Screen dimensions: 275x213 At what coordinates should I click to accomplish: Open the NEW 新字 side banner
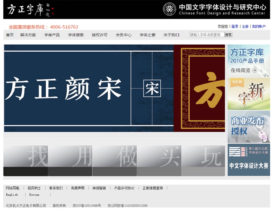(x=249, y=94)
